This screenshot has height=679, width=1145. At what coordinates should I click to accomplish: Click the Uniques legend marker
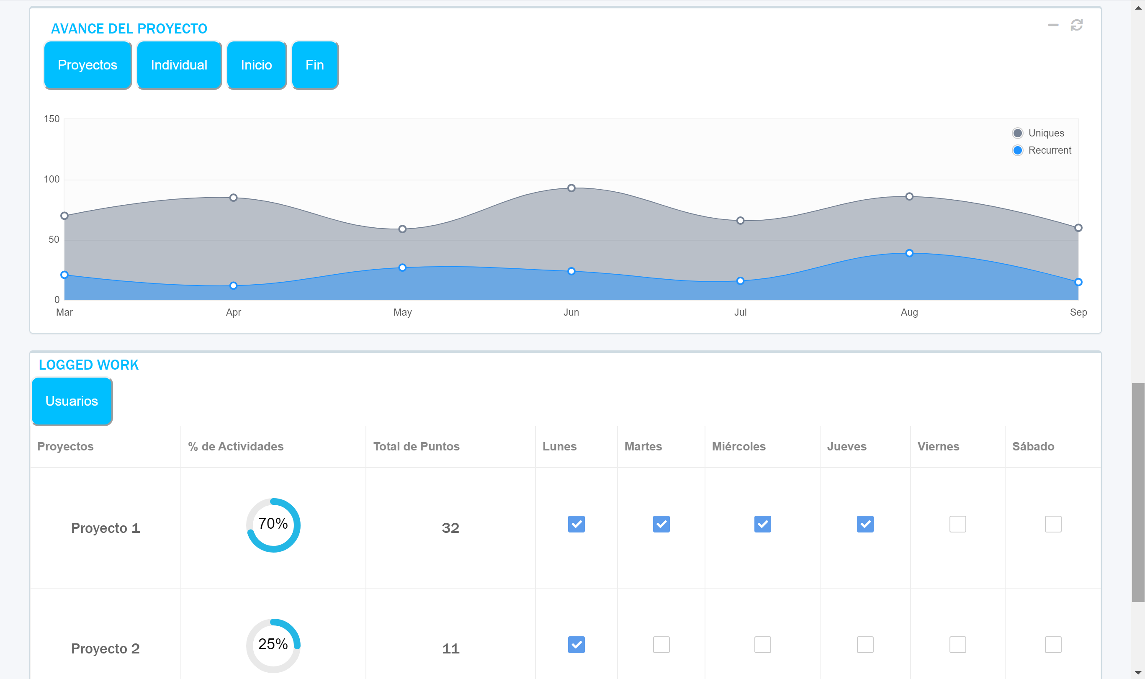[1017, 133]
